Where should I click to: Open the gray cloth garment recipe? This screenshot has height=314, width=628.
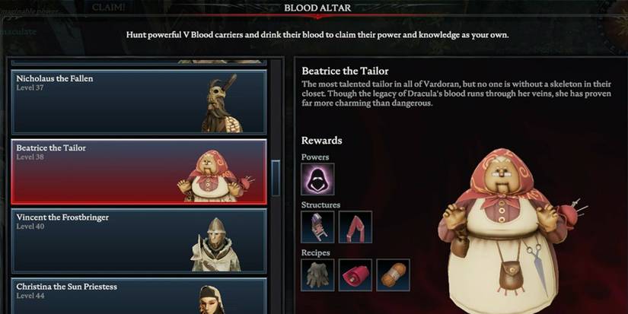click(x=317, y=274)
